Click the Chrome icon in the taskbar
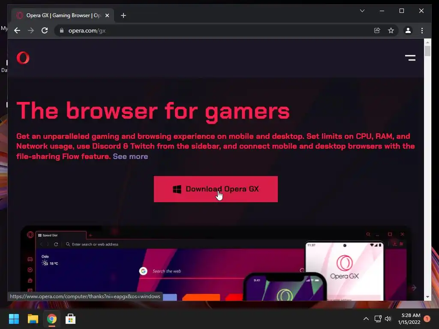 pos(52,319)
